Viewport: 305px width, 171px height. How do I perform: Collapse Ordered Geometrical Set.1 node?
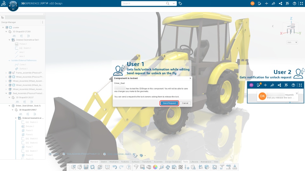(9, 40)
